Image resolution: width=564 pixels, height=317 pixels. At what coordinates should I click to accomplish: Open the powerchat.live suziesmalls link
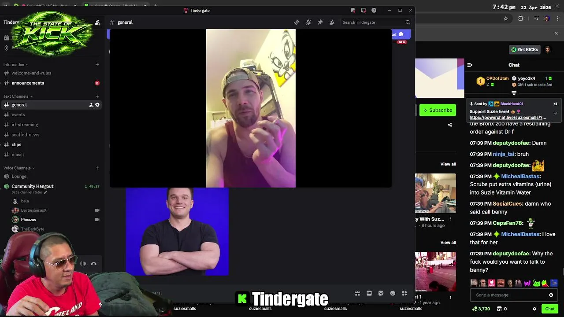pos(508,118)
